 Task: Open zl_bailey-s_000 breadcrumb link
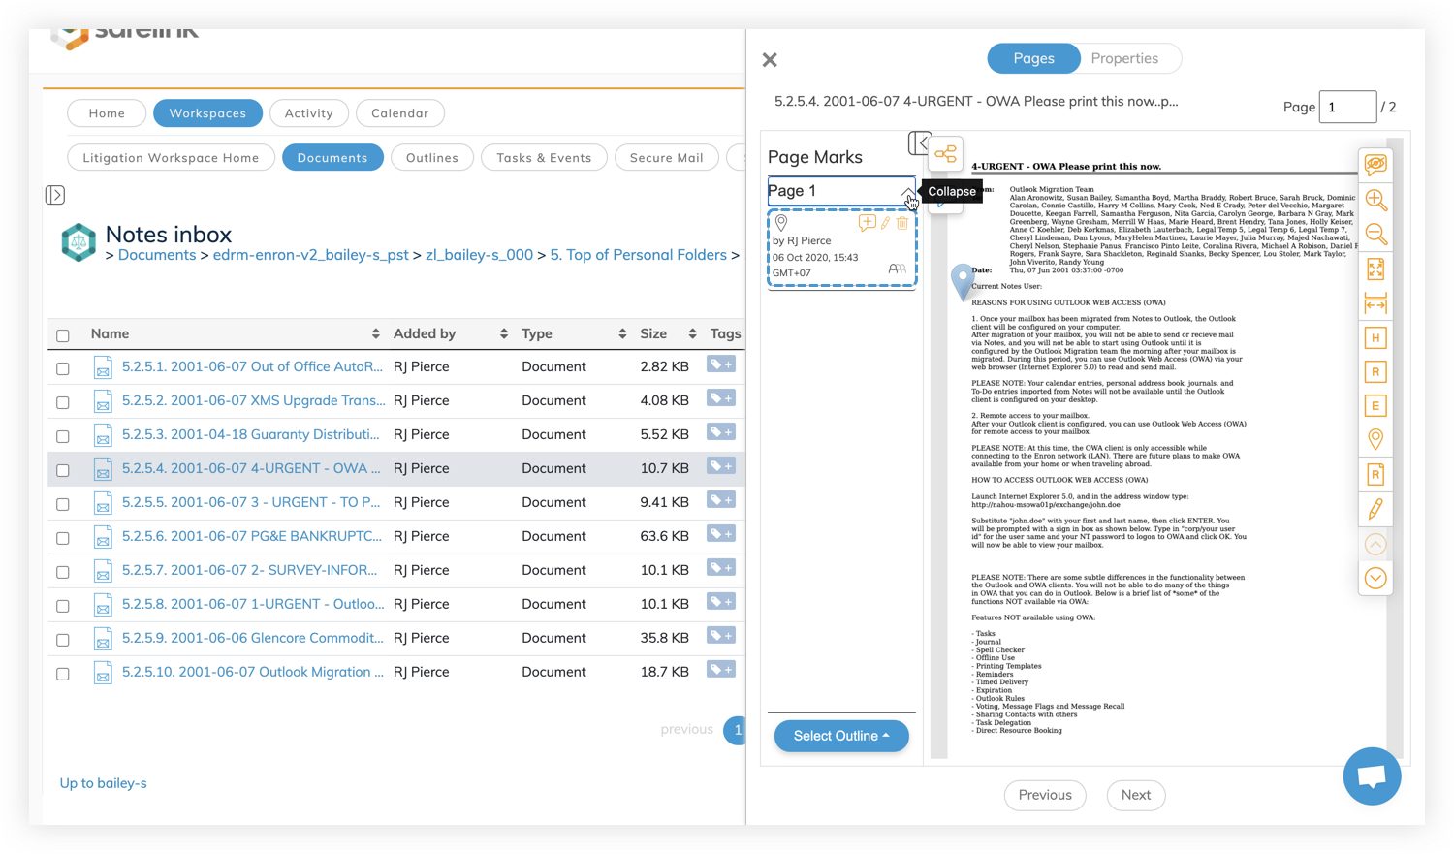pos(479,255)
